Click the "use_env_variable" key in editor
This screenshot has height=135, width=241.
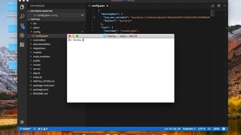116,17
